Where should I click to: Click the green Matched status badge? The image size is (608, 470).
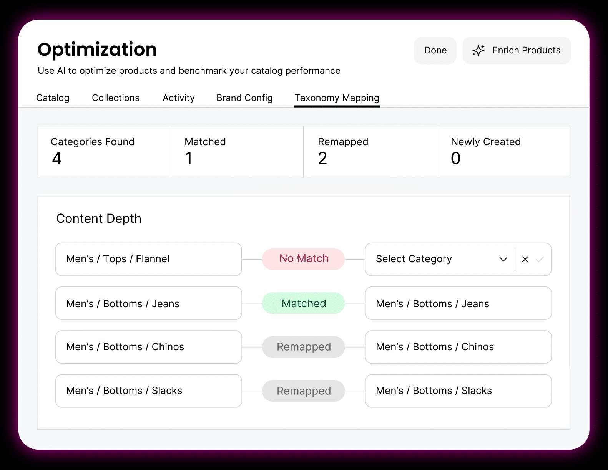click(x=304, y=303)
